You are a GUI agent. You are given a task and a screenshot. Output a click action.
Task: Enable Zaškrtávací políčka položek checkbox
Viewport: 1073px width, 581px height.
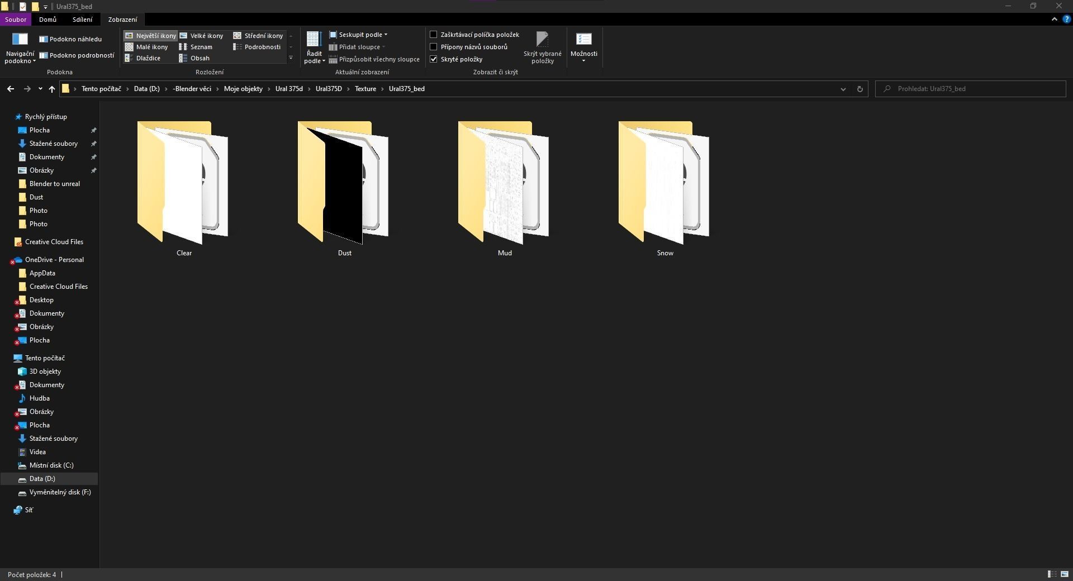[x=433, y=35]
